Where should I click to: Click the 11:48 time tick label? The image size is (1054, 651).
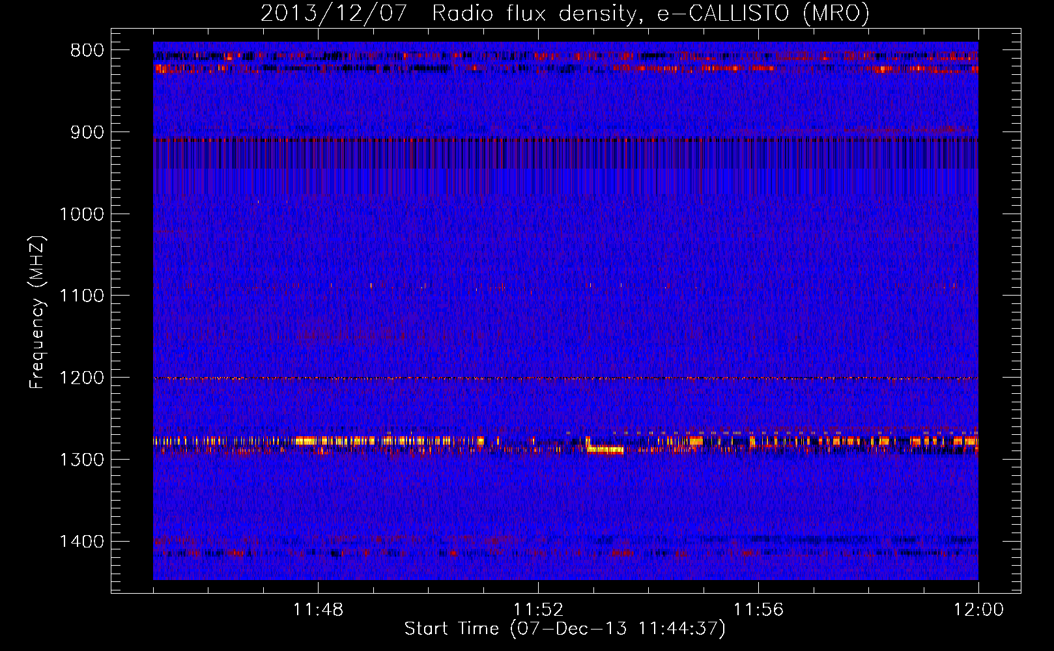(318, 610)
